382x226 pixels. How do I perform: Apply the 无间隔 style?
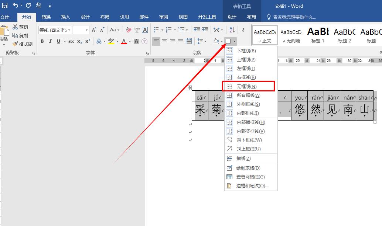[x=291, y=35]
